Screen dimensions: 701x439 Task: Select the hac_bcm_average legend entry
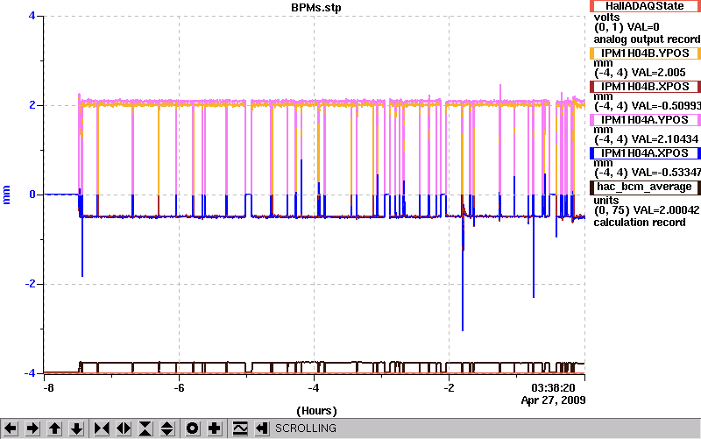coord(645,187)
